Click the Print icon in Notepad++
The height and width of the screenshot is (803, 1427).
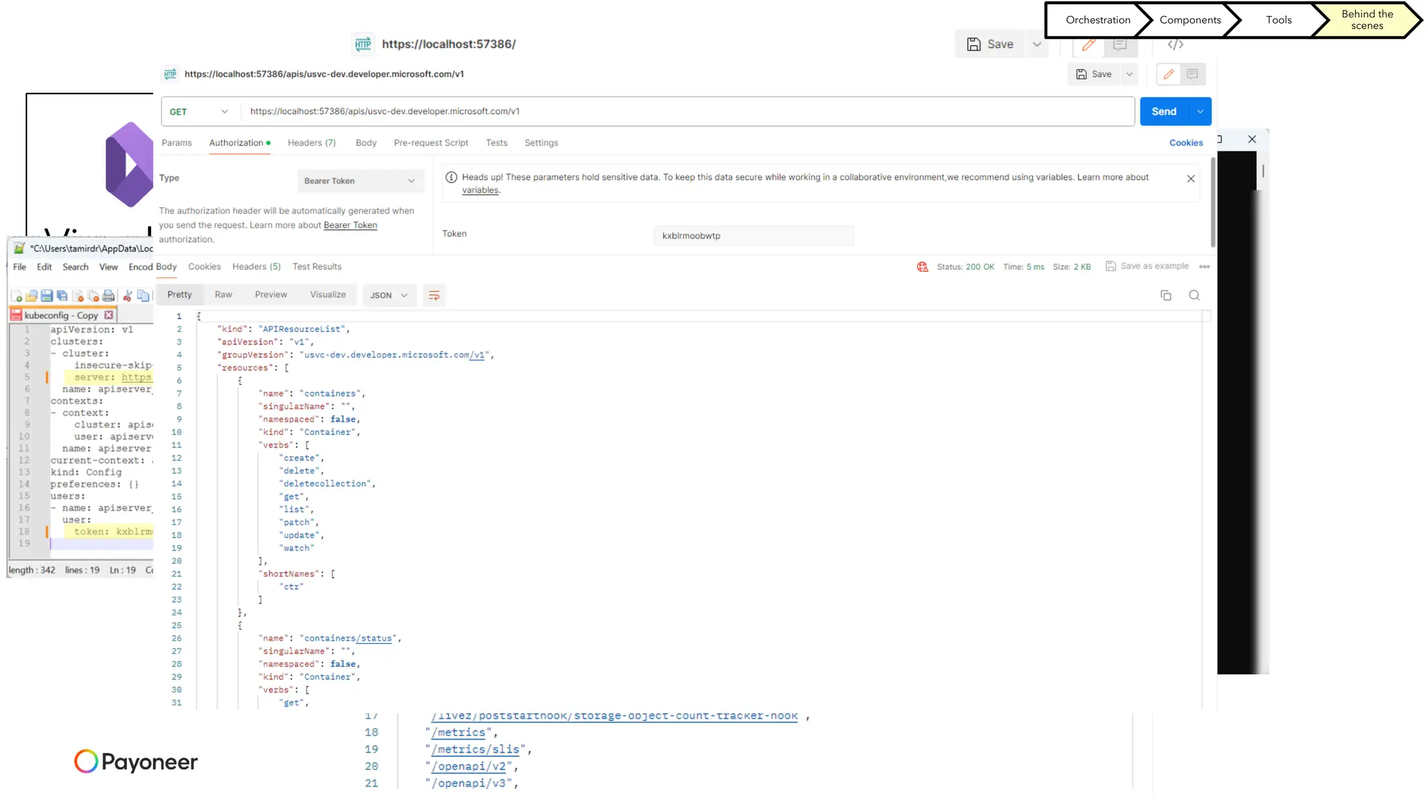click(109, 296)
